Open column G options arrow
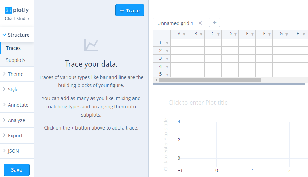The width and height of the screenshot is (308, 177). point(286,35)
